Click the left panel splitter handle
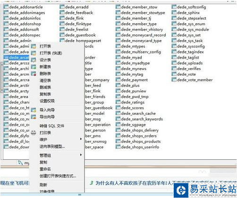The image size is (237, 198). 2,77
